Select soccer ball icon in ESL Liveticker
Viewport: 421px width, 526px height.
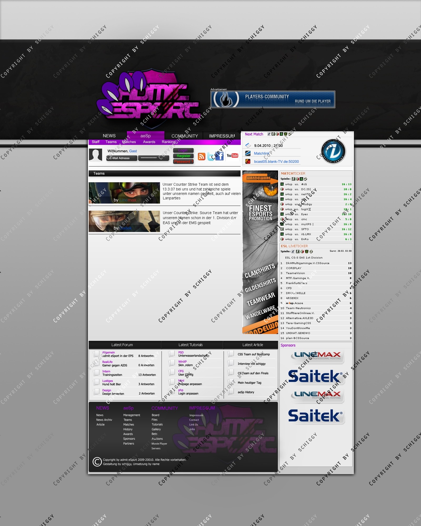(x=311, y=251)
